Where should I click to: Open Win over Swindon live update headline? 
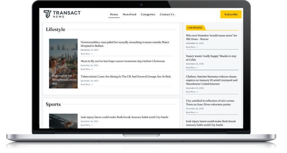coord(211,37)
